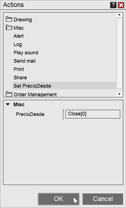
Task: Click the Order Management folder icon
Action: pos(9,94)
